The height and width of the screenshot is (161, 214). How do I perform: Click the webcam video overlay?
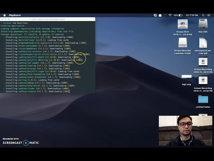pos(186,131)
